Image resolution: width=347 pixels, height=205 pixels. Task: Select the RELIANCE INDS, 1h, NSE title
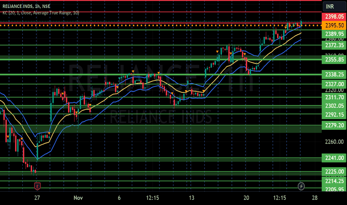[x=26, y=6]
